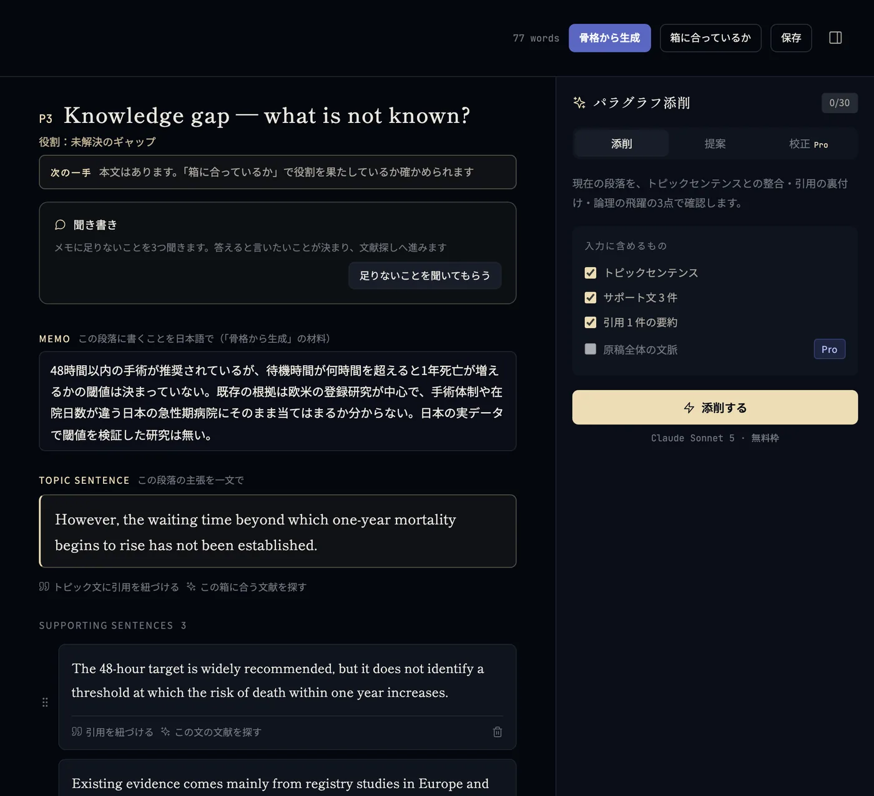This screenshot has width=874, height=796.
Task: Toggle the side panel layout icon
Action: [x=835, y=38]
